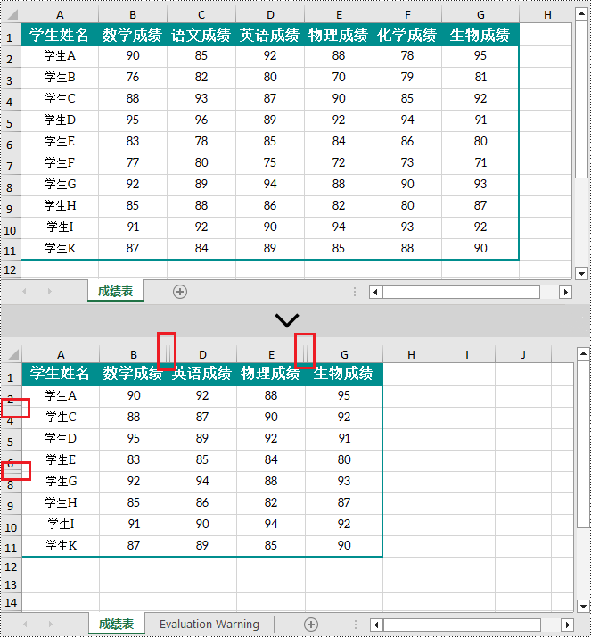Viewport: 591px width, 637px height.
Task: Click the left arrow of the lower horizontal scrollbar
Action: tap(376, 625)
